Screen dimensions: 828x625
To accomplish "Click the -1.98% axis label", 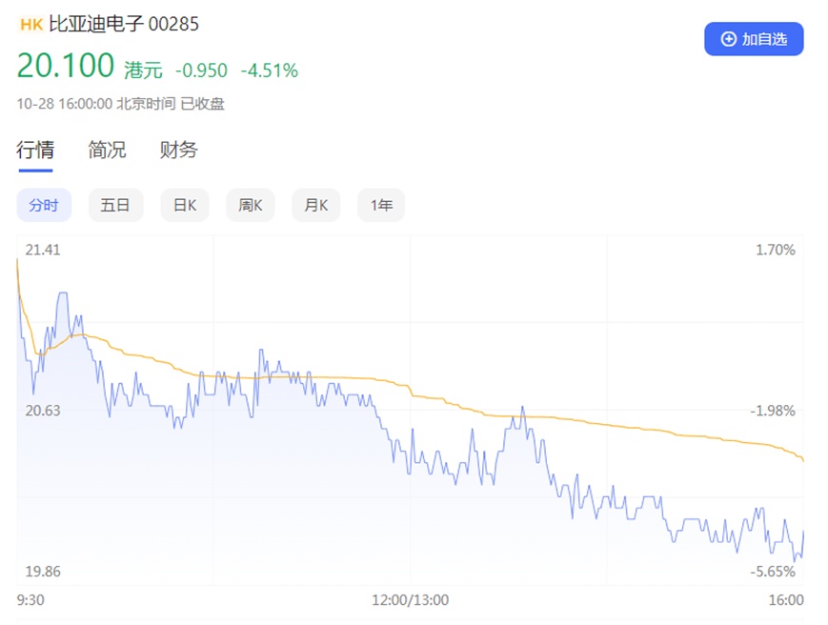I will click(773, 411).
